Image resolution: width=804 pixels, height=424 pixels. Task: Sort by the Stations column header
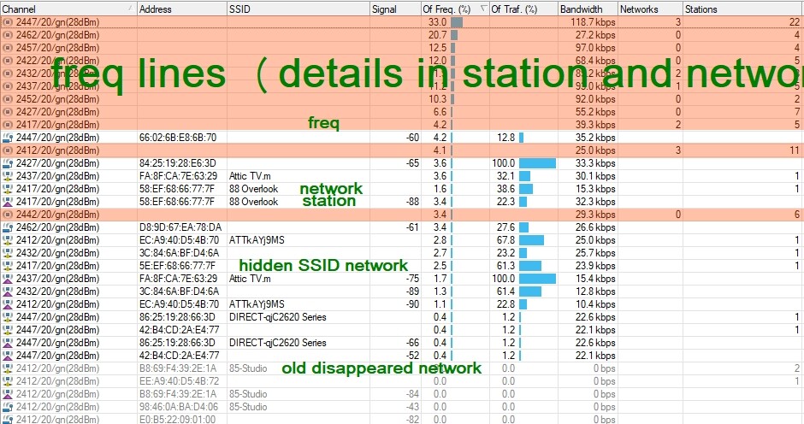point(743,9)
